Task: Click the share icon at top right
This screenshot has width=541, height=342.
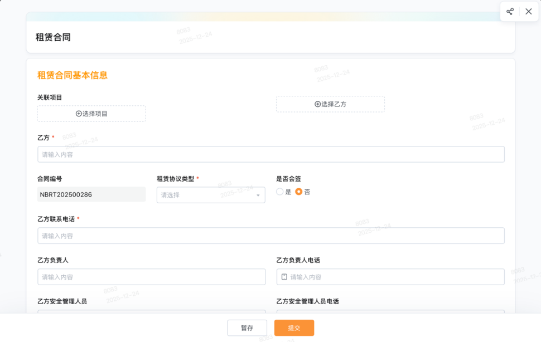Action: 510,12
